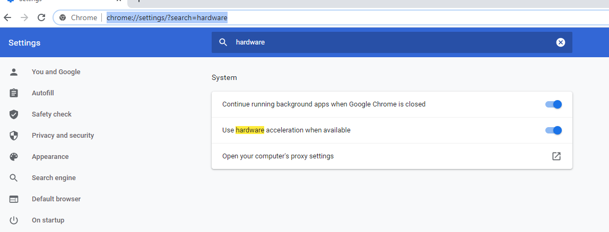Click into the settings search field
The width and height of the screenshot is (609, 232).
click(x=392, y=42)
